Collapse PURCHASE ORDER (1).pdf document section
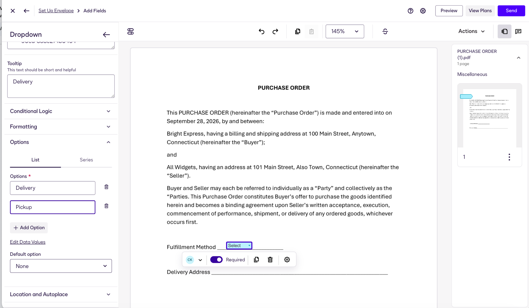This screenshot has height=308, width=529. click(518, 58)
